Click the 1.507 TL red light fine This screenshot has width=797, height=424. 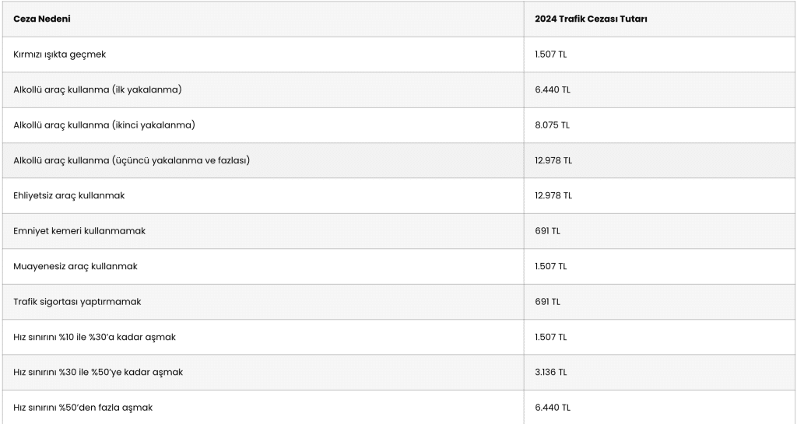pyautogui.click(x=551, y=54)
